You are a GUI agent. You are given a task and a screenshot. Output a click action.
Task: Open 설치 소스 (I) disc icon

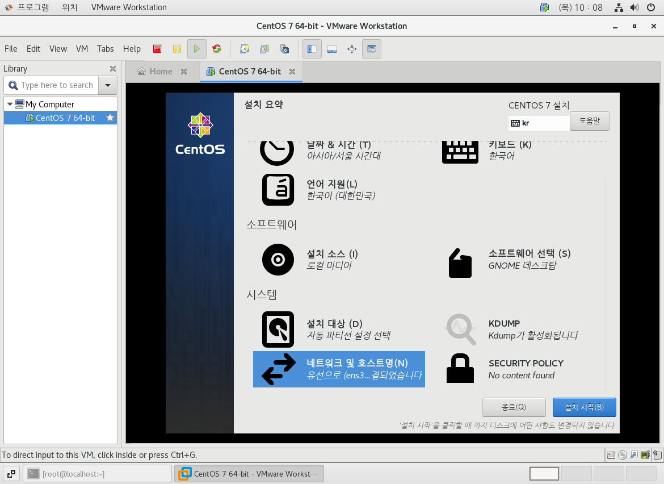[x=278, y=260]
